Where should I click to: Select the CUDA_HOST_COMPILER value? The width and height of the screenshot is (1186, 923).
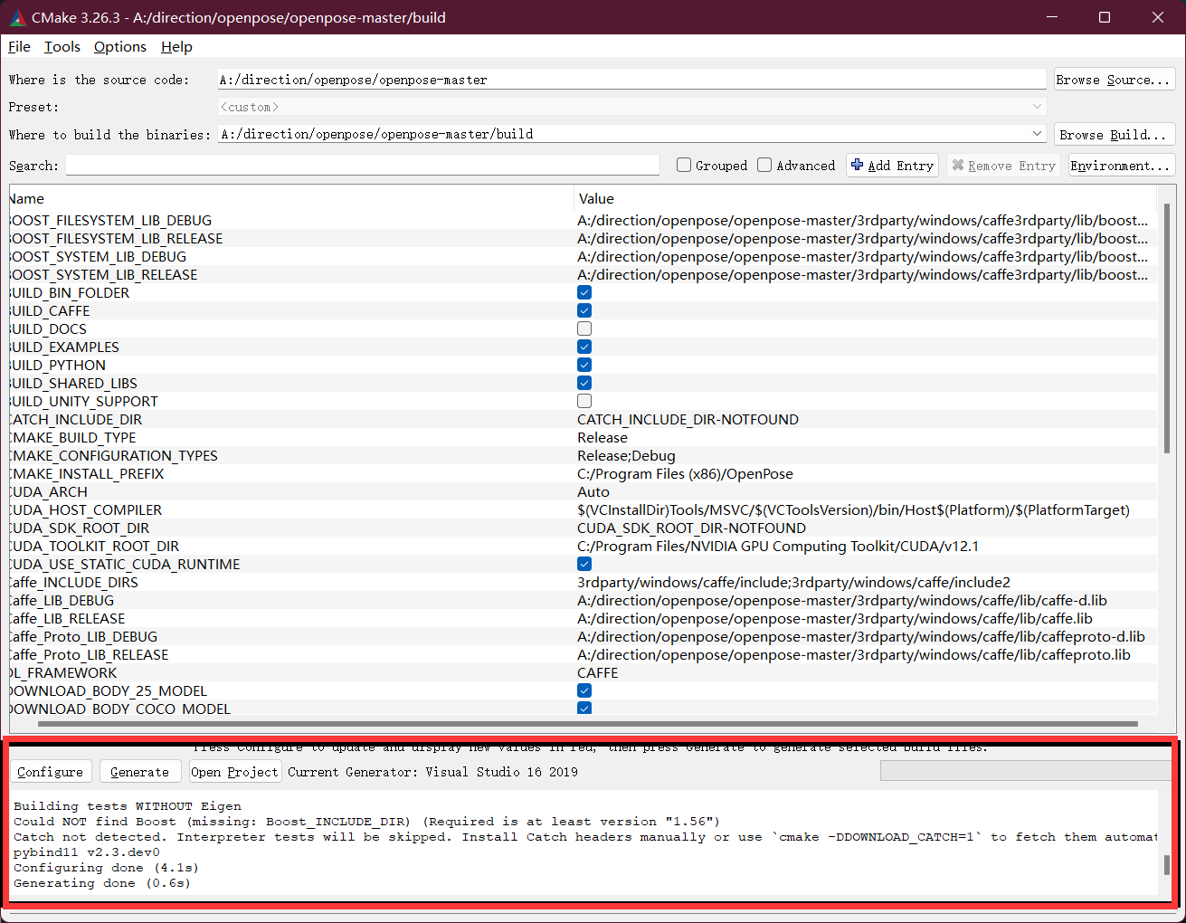tap(853, 509)
